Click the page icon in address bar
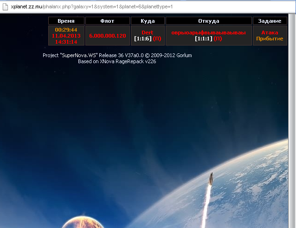 5,7
